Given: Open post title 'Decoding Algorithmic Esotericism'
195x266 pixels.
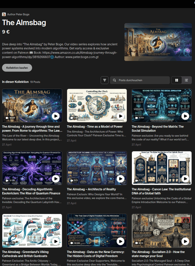Looking at the screenshot, I should point(31,191).
